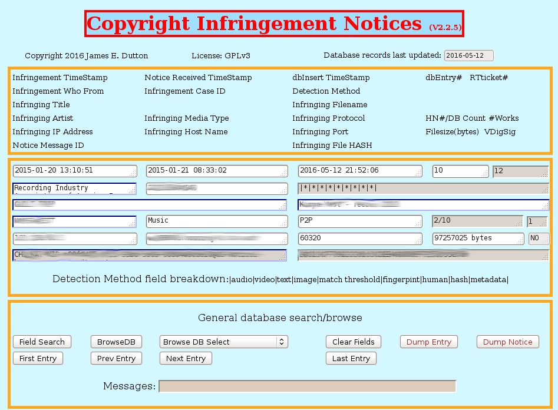Select the Notice Received TimeStamp field
The height and width of the screenshot is (410, 558).
pyautogui.click(x=216, y=171)
